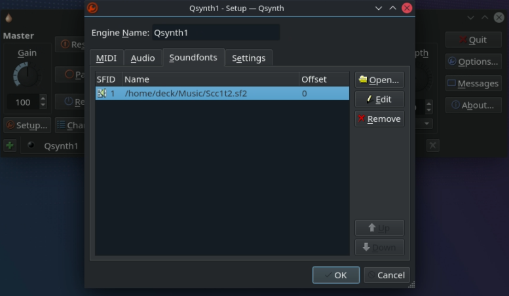
Task: Quit Qsynth using the Quit button
Action: click(x=473, y=39)
